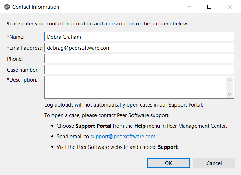Screen dimensions: 241x175
Task: Click the Case number label
Action: click(x=23, y=70)
